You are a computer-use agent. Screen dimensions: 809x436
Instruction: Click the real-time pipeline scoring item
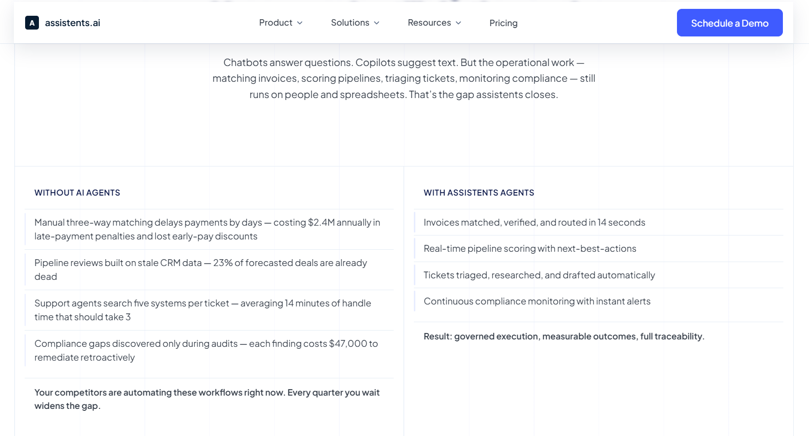[x=599, y=248]
